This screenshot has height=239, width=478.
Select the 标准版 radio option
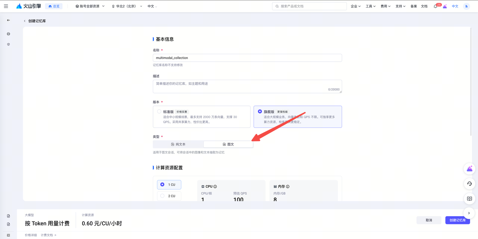[159, 111]
